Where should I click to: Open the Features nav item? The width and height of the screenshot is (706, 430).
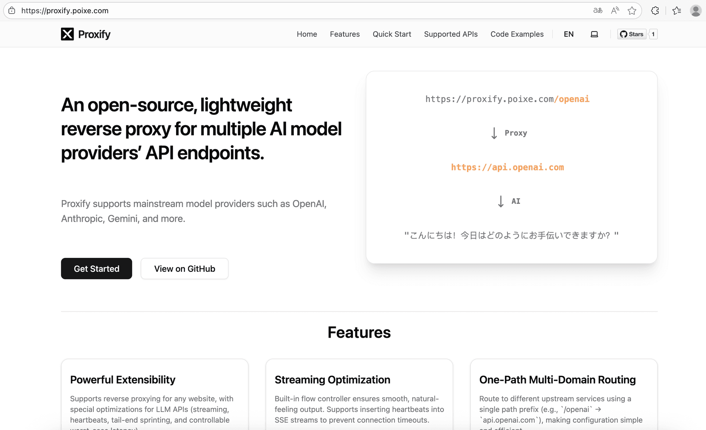(x=345, y=34)
